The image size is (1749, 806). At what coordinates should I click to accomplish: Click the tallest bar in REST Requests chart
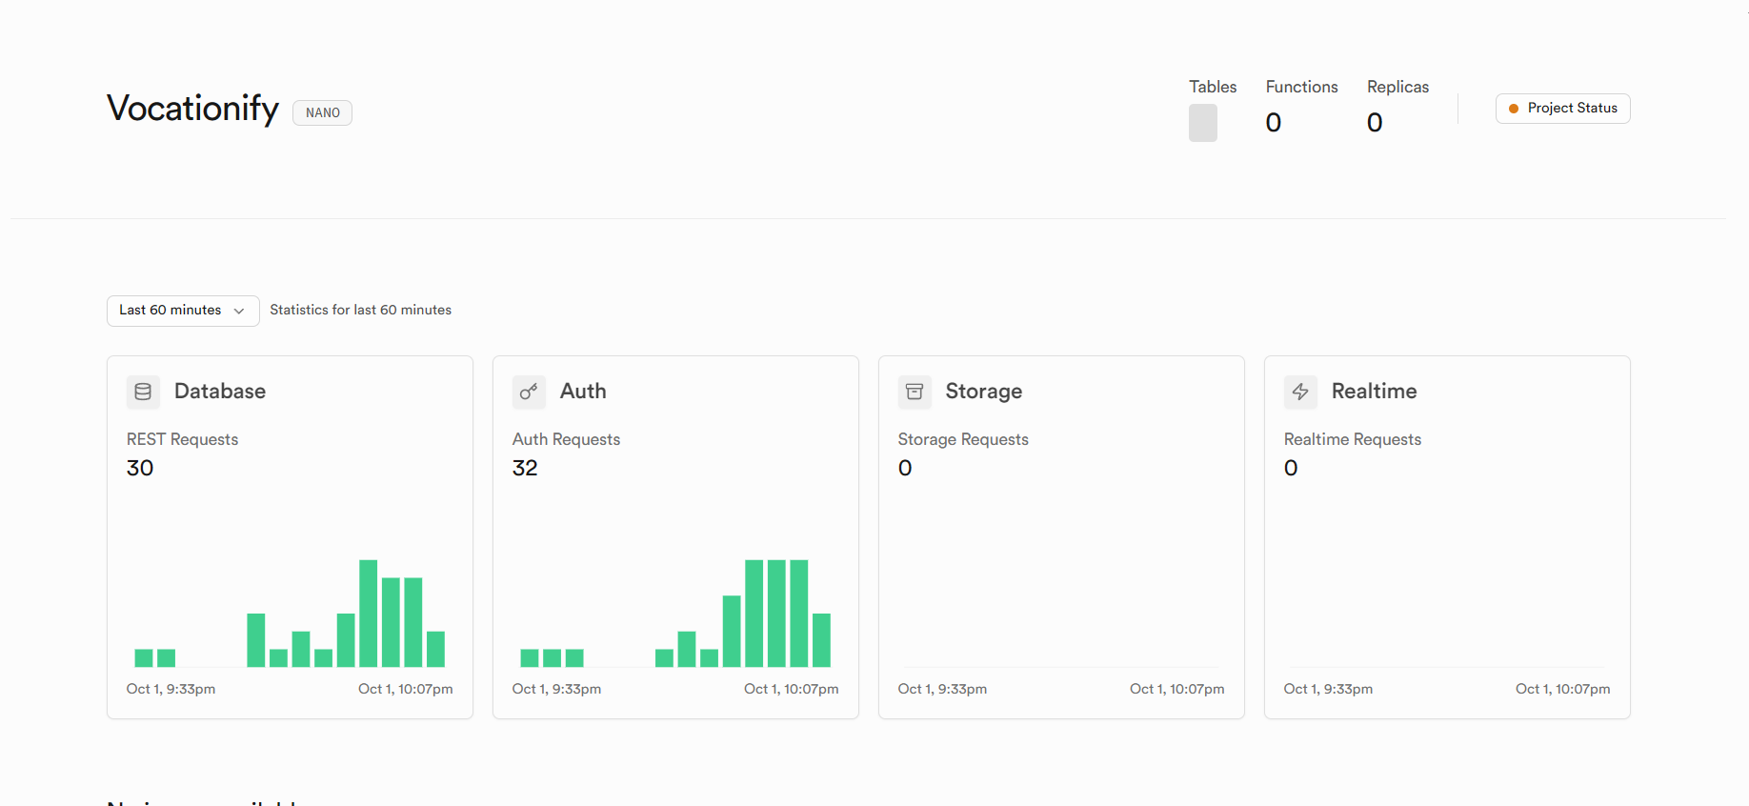click(369, 613)
